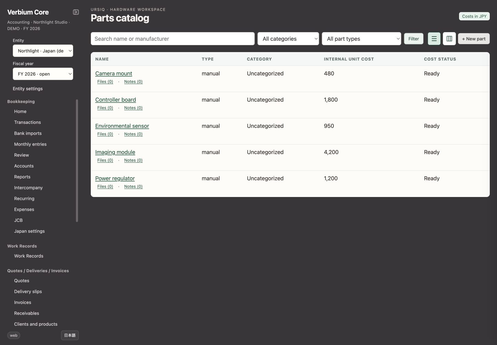
Task: Open the Expenses page
Action: (x=24, y=209)
